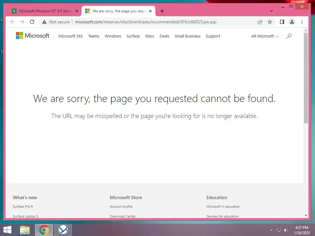Image resolution: width=315 pixels, height=236 pixels.
Task: Open the Windows nav item
Action: pyautogui.click(x=113, y=36)
